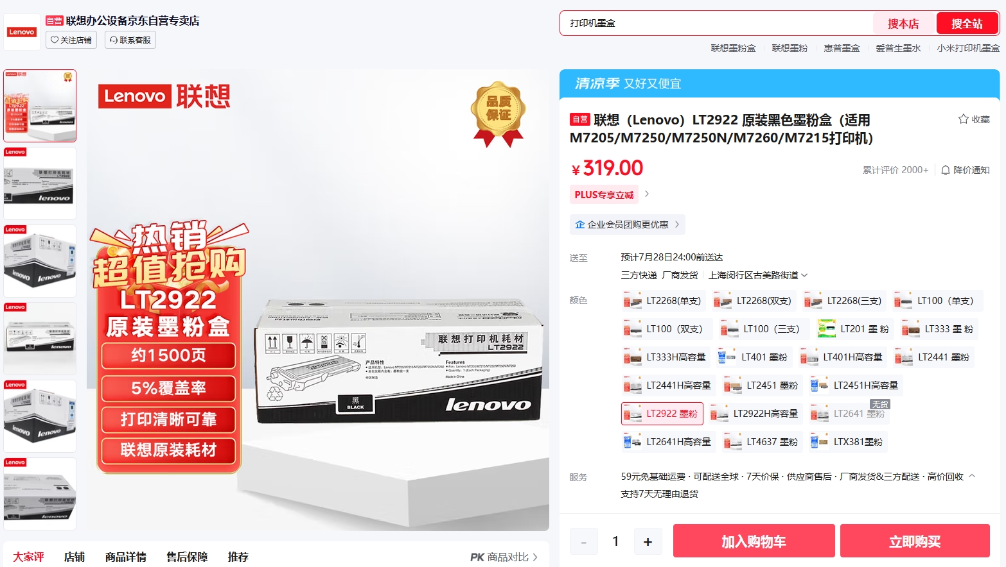Open the Lenovo store logo
The image size is (1006, 567).
click(22, 31)
